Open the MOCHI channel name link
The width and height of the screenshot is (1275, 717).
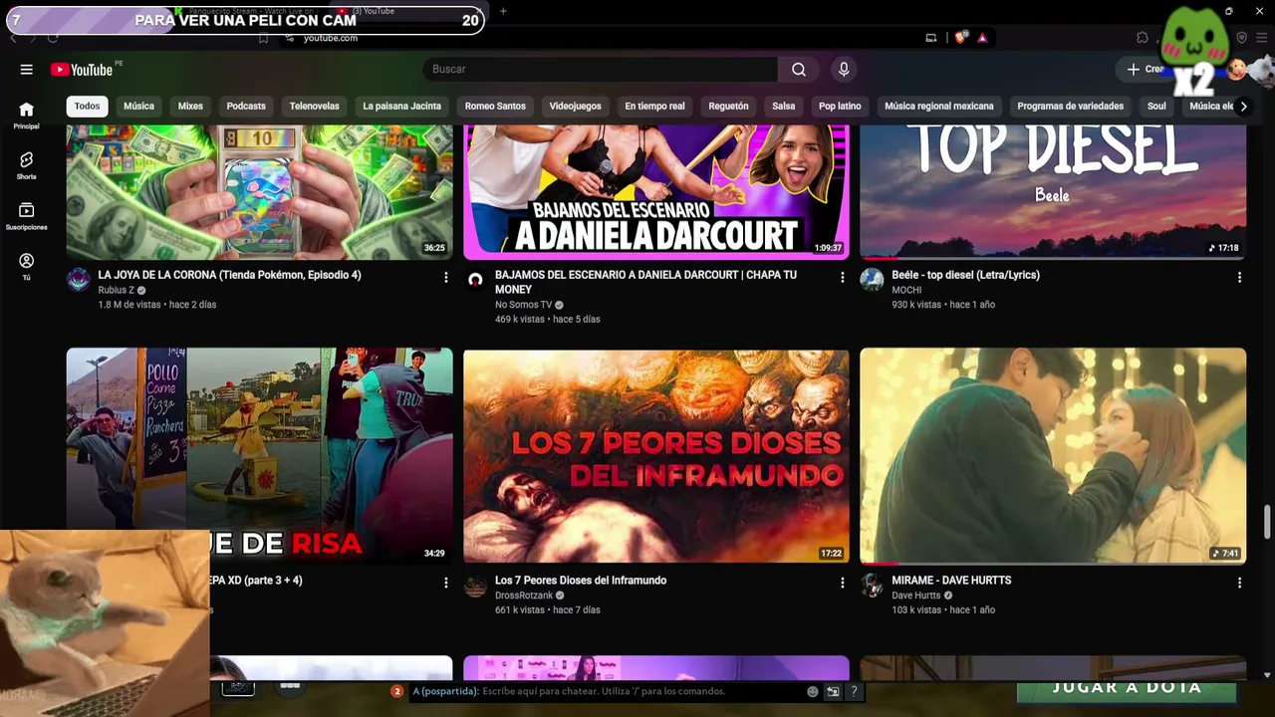[906, 291]
